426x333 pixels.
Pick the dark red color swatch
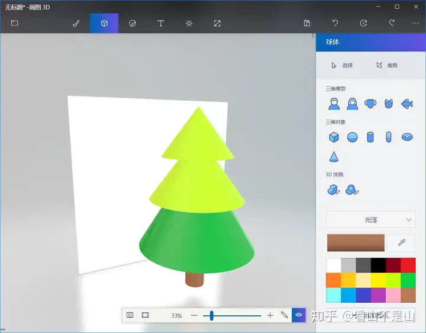[393, 265]
